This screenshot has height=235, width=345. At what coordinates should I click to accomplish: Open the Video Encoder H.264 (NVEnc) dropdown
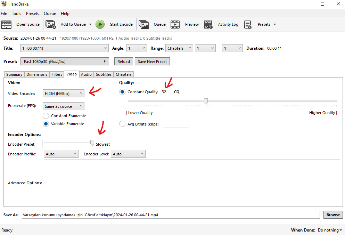[x=64, y=94]
